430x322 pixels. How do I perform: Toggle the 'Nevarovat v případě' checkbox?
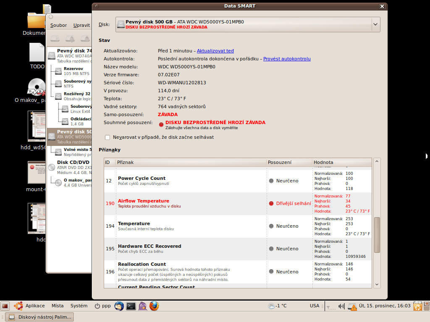click(108, 137)
